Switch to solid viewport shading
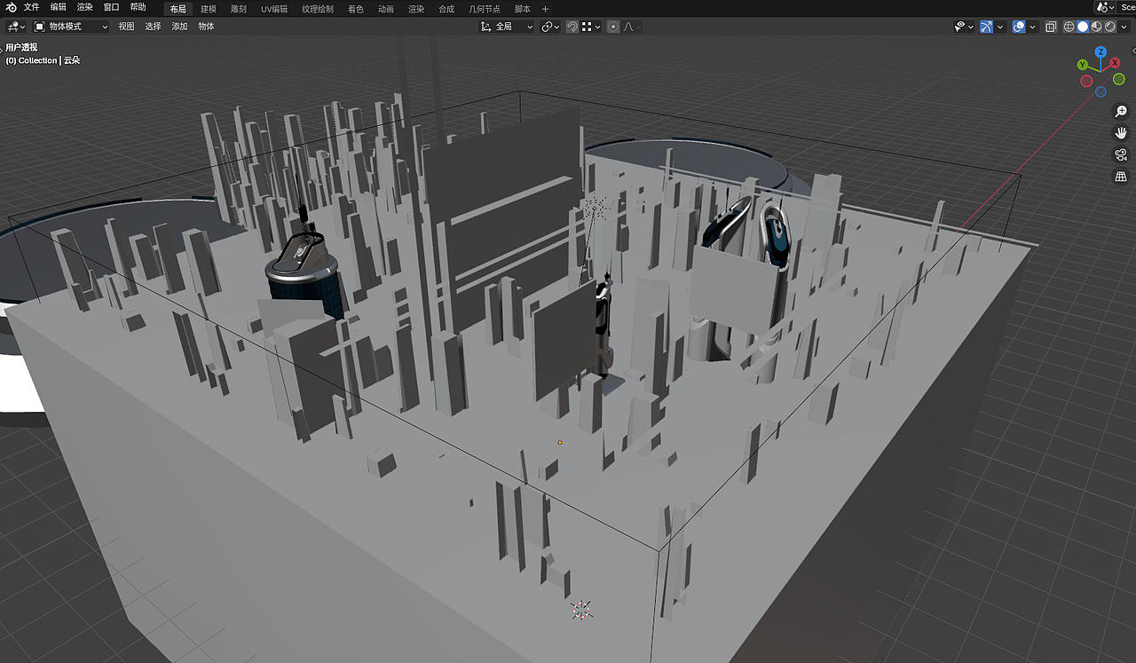The image size is (1136, 663). [1083, 27]
